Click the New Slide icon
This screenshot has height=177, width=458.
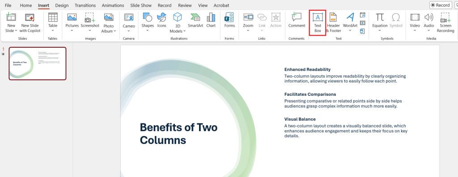point(11,17)
